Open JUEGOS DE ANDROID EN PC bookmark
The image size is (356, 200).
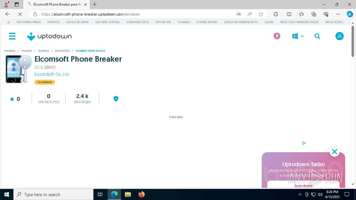[x=241, y=22]
